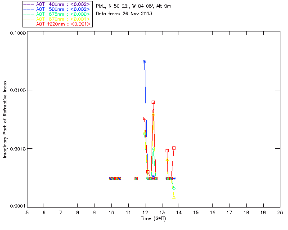288x230 pixels.
Task: Click the 'Data from: 26 Nov 2003' text
Action: [124, 13]
